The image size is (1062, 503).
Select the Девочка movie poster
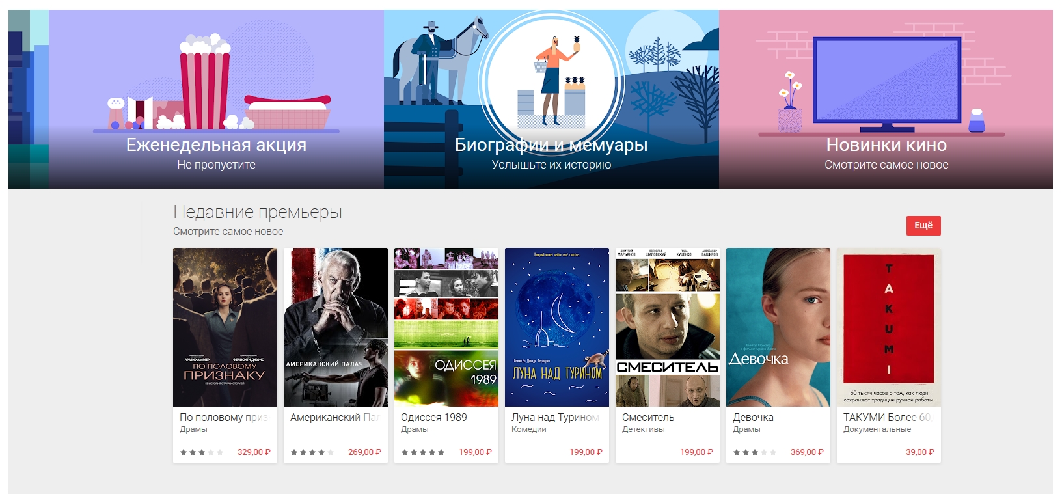(x=778, y=327)
